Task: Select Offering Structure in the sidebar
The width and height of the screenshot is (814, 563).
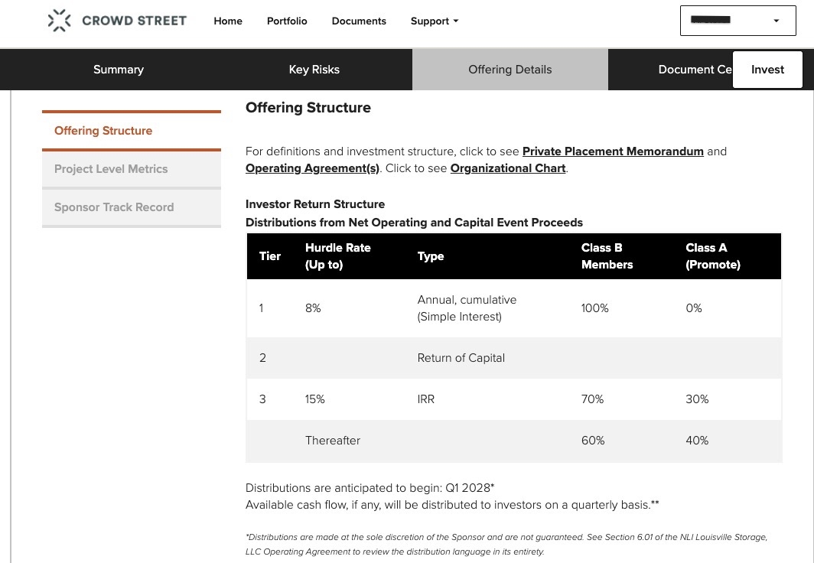Action: point(103,131)
